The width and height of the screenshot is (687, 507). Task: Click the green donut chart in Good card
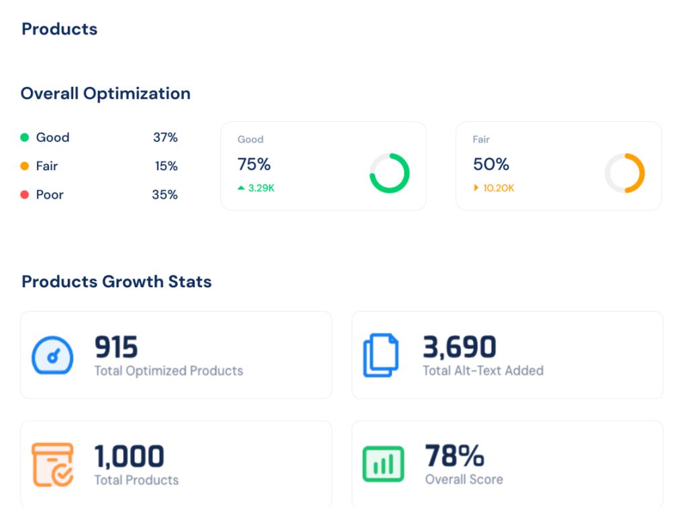pyautogui.click(x=389, y=173)
